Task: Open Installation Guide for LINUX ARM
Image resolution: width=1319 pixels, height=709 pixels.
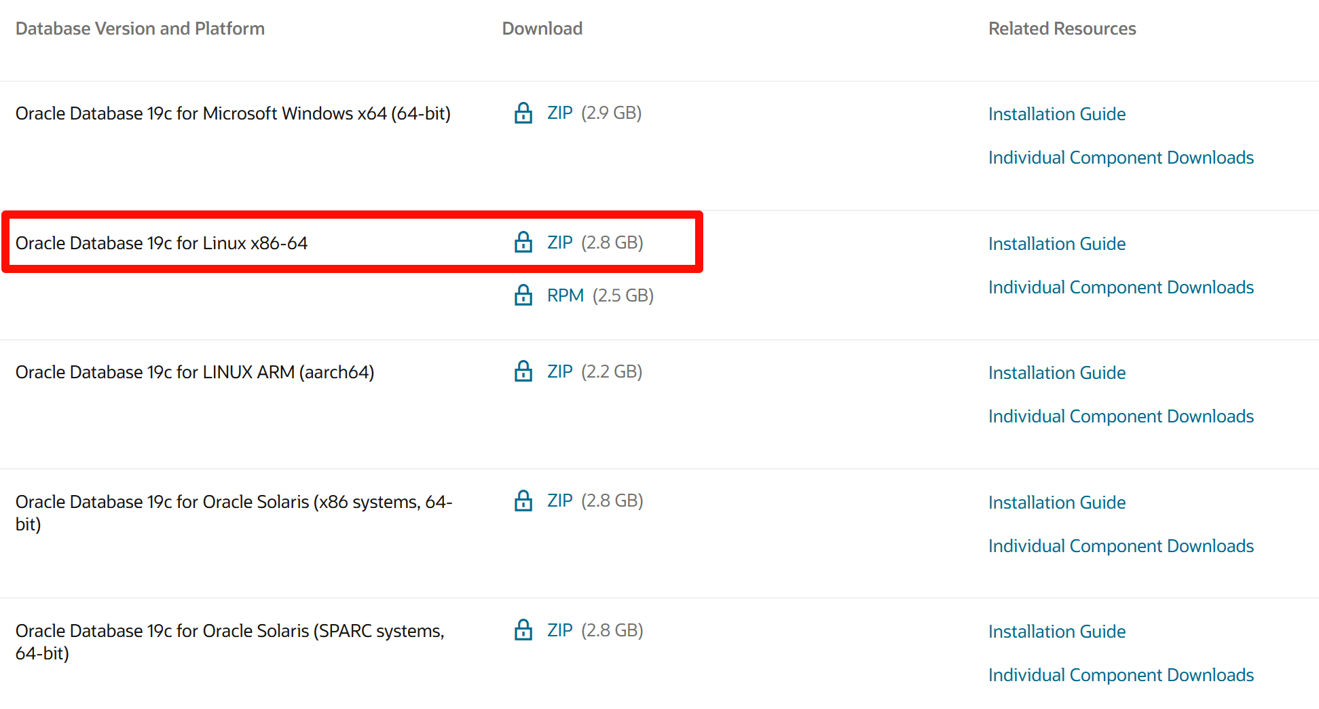Action: pos(1056,373)
